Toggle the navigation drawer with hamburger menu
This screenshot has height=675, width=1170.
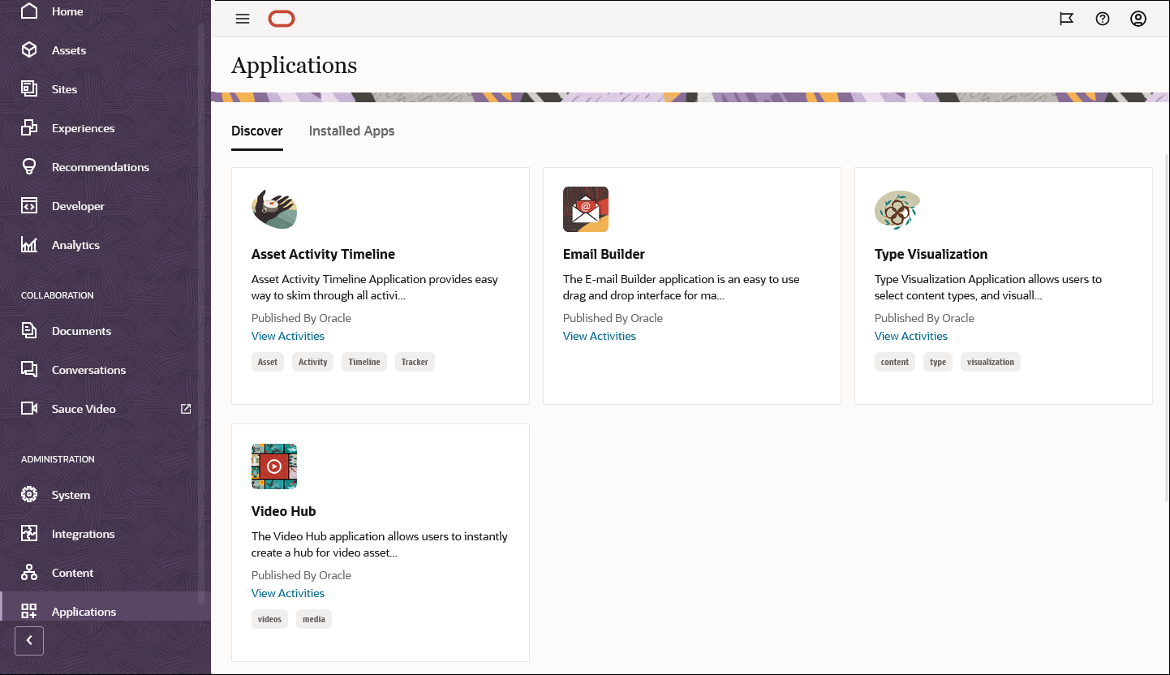point(242,19)
